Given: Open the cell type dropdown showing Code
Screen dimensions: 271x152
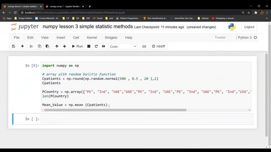Looking at the screenshot, I should pos(123,46).
